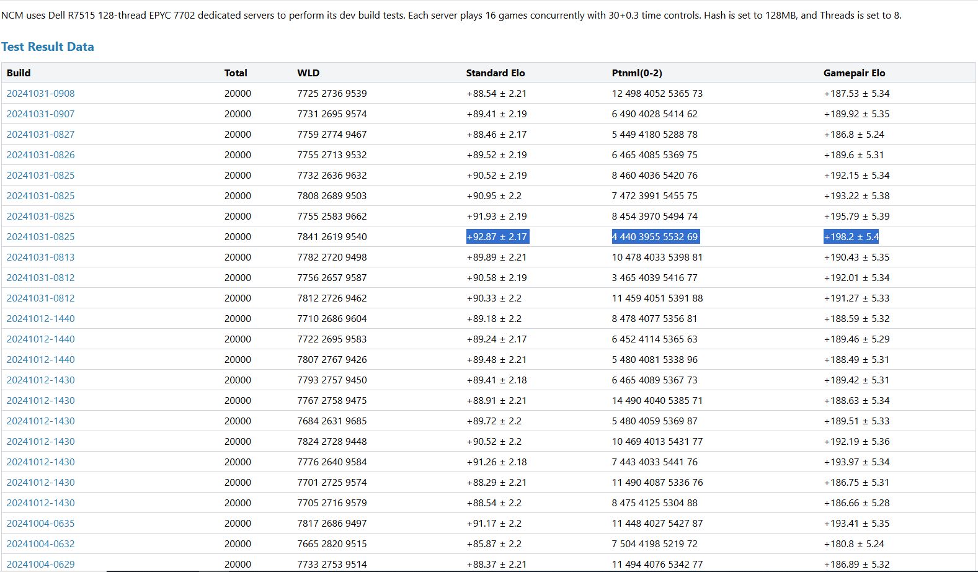Open 20241012-1430 build with WLD 7793 2757 9450
This screenshot has height=572, width=978.
(x=40, y=380)
